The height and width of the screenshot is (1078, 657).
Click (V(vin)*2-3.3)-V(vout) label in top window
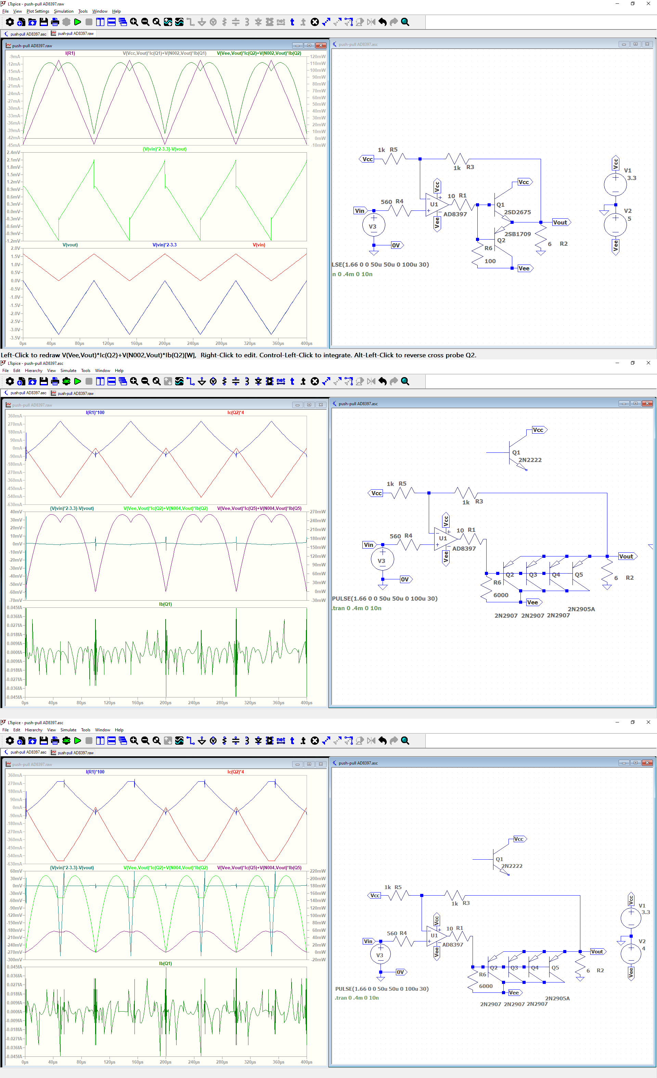click(x=165, y=149)
